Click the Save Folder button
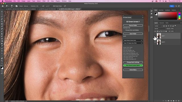Viewport: 182px width, 102px height. point(133,34)
